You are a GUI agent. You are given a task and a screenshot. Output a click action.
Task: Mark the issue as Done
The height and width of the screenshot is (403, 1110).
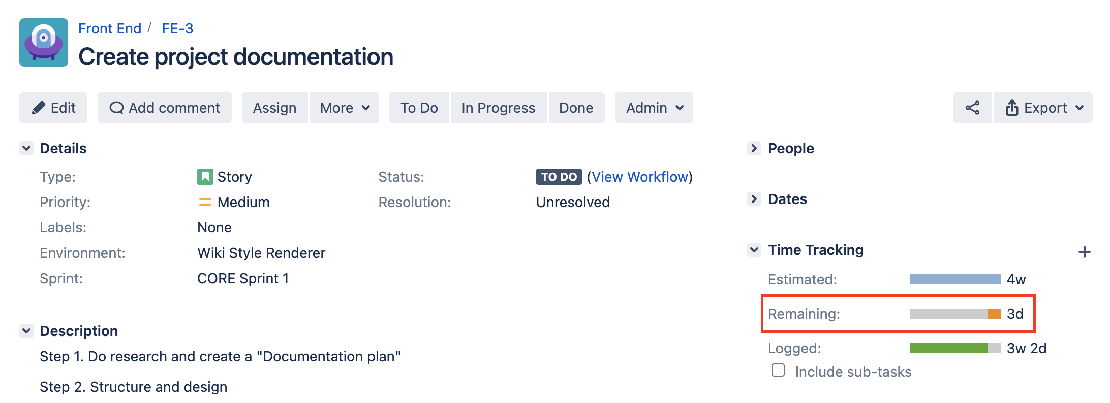[576, 108]
